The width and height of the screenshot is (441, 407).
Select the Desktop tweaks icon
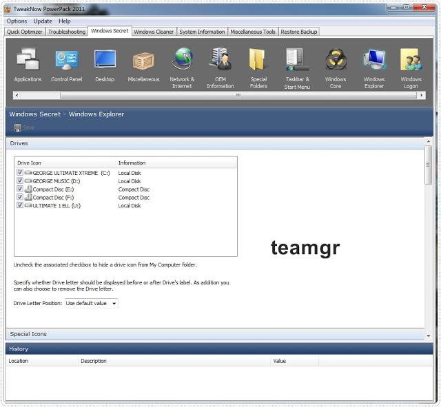[105, 59]
